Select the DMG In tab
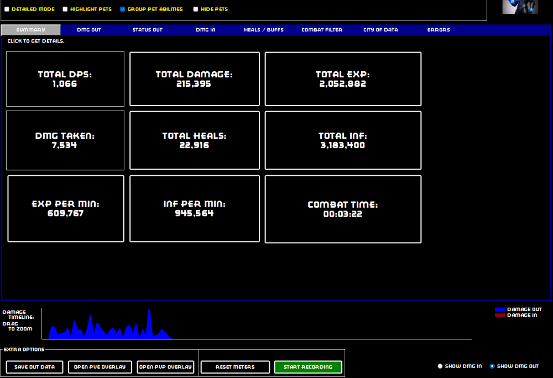553x378 pixels. (205, 30)
